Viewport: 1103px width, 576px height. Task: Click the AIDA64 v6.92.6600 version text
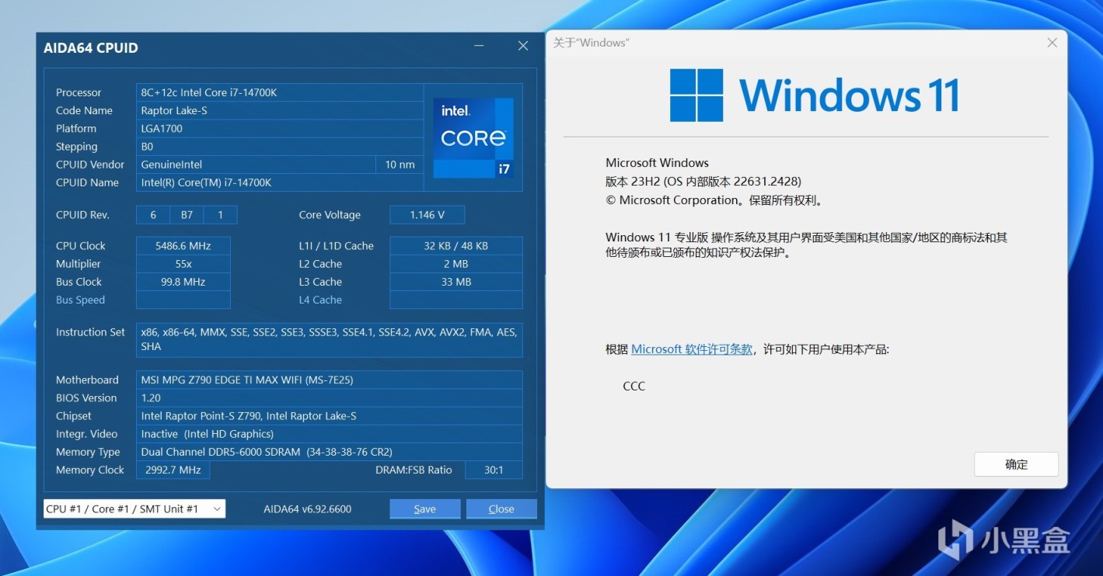[x=308, y=509]
